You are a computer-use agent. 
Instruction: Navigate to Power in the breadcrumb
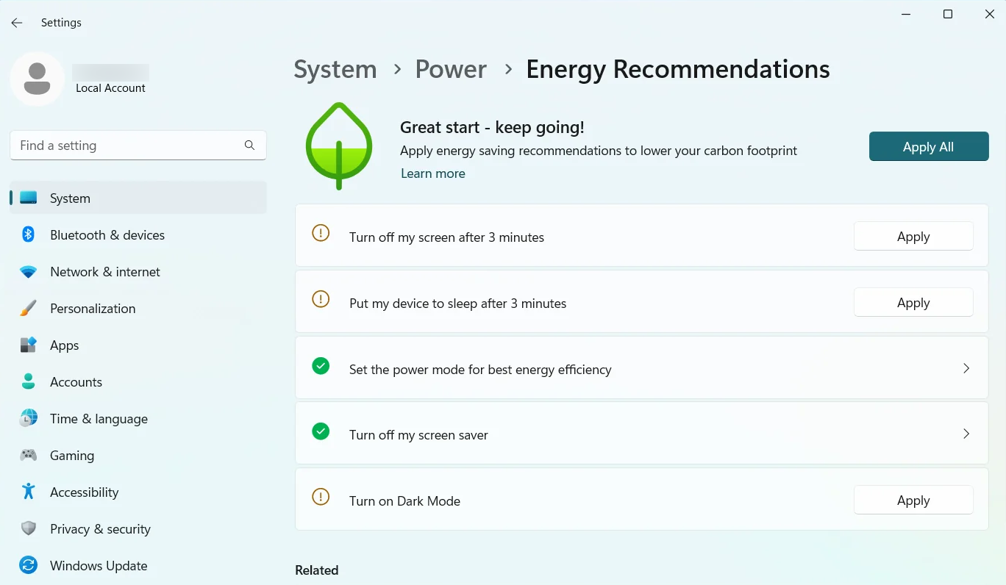pyautogui.click(x=451, y=69)
